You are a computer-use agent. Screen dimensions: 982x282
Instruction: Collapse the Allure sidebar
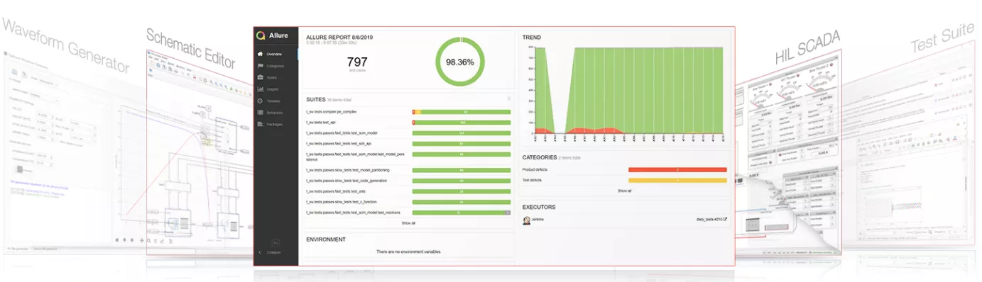coord(270,252)
